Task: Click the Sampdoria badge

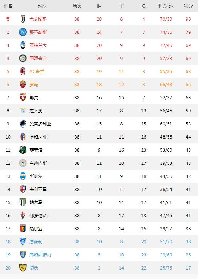Action: [x=23, y=124]
